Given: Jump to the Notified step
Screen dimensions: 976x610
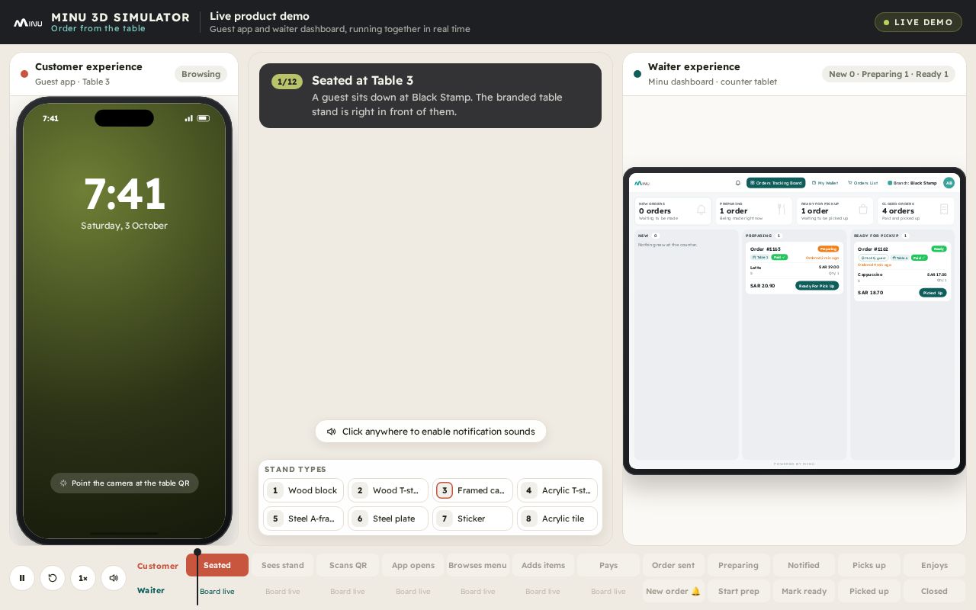Looking at the screenshot, I should pos(804,565).
